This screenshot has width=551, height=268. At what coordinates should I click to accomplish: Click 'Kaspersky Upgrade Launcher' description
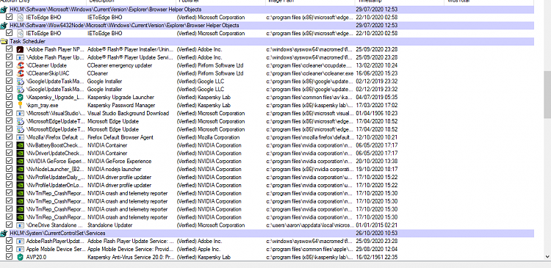tap(120, 98)
